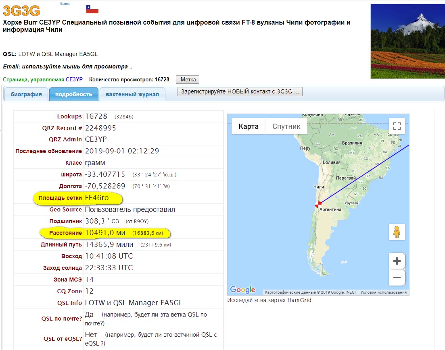Click the Исследуйте на картах HamGrid link

point(269,300)
